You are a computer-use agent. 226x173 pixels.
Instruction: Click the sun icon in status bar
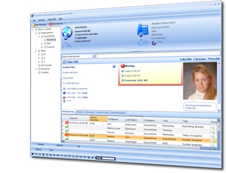tap(36, 154)
